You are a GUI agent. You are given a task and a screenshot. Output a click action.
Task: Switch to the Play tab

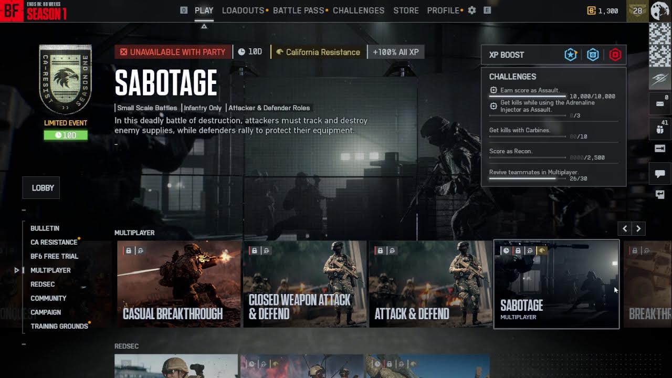click(x=204, y=10)
